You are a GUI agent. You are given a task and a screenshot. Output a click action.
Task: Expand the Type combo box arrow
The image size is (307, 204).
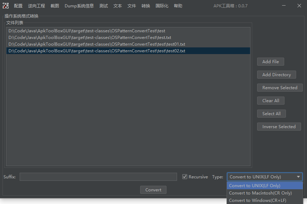coord(299,177)
